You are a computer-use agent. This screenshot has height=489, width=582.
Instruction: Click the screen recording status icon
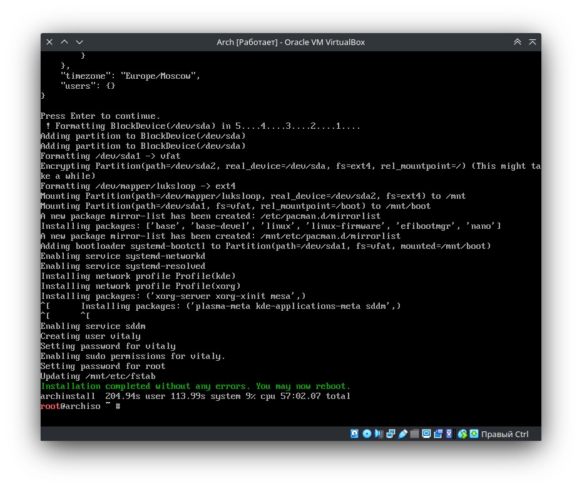click(438, 434)
